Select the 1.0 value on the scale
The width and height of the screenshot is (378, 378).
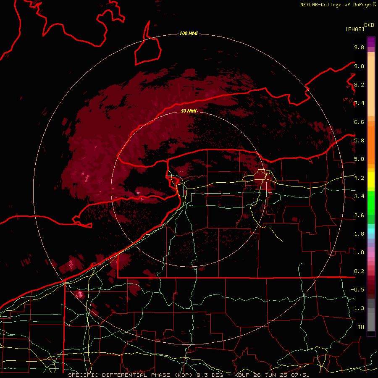359,252
